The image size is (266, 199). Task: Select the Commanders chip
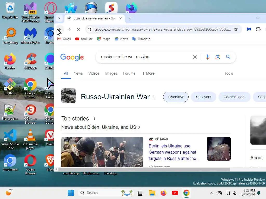pos(234,97)
